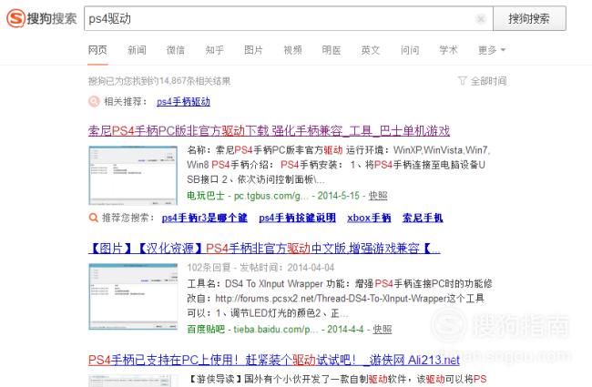Switch to the 新闻 tab
592x387 pixels.
pyautogui.click(x=137, y=50)
